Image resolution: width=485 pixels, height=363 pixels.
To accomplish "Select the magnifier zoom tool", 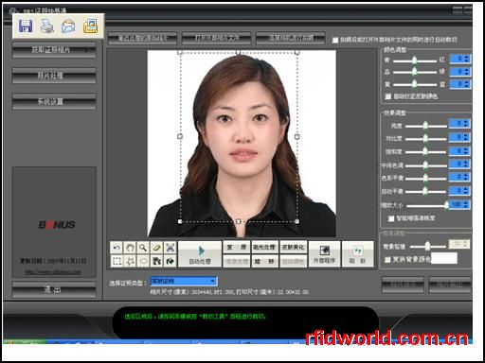I will (143, 248).
